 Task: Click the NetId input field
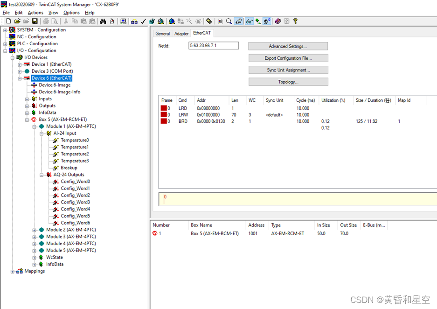[x=214, y=45]
